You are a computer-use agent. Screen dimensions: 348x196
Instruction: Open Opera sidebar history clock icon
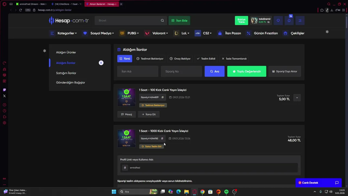4,111
